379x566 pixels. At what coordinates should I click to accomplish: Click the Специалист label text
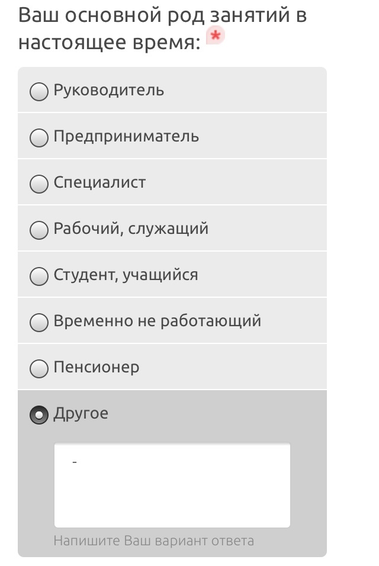pos(99,183)
